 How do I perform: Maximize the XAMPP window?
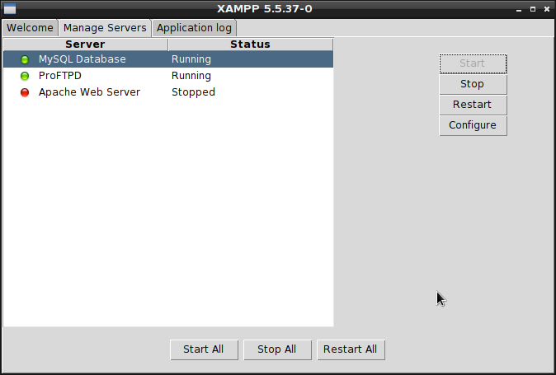533,9
